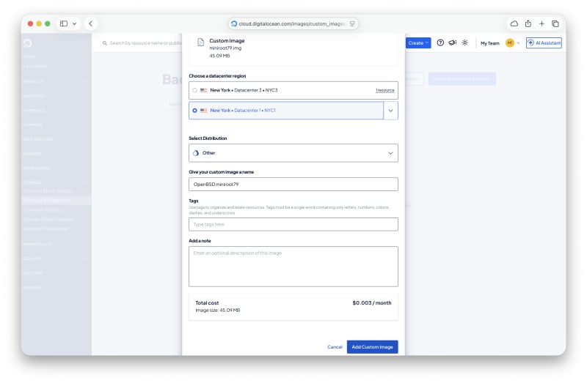Image resolution: width=587 pixels, height=383 pixels.
Task: Open the Create dropdown menu
Action: (418, 43)
